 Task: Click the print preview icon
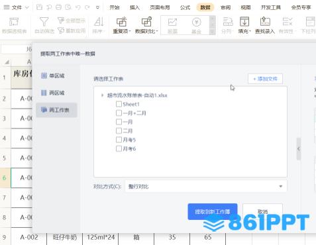[x=68, y=7]
